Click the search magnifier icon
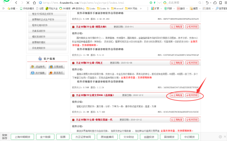 pyautogui.click(x=200, y=3)
